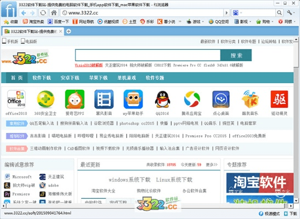Open the Linux系统下载 link
300x219 pixels.
click(174, 180)
